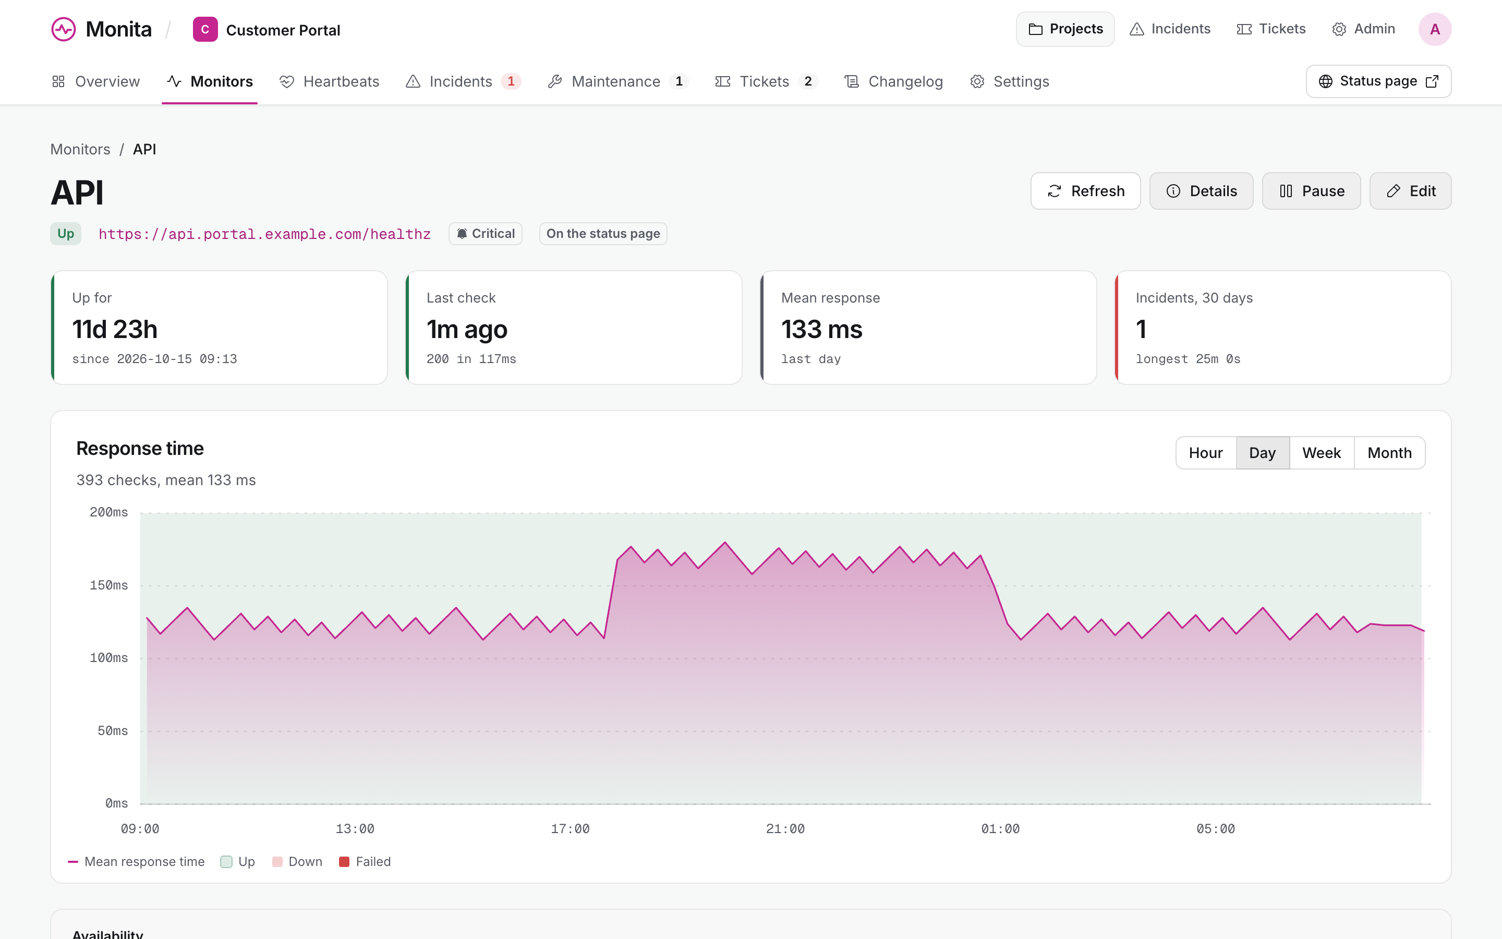The width and height of the screenshot is (1502, 939).
Task: Click the Details button
Action: 1201,191
